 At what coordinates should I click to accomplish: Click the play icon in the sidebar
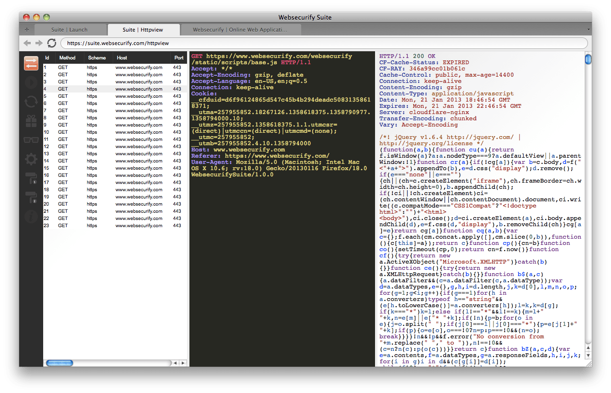coord(31,82)
